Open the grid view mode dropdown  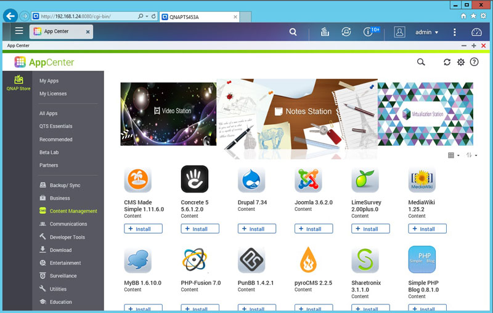[454, 155]
